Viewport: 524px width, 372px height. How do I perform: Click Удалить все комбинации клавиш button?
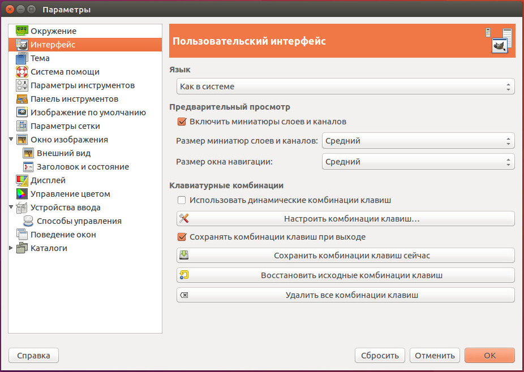346,295
